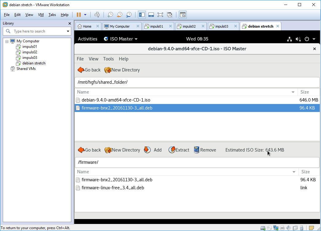Image resolution: width=321 pixels, height=231 pixels.
Task: Go back in the ISO contents pane
Action: point(89,150)
